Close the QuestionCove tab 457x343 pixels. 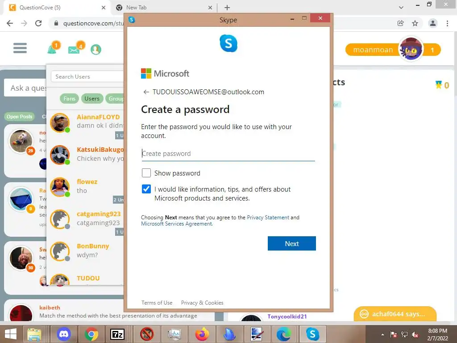pyautogui.click(x=104, y=8)
